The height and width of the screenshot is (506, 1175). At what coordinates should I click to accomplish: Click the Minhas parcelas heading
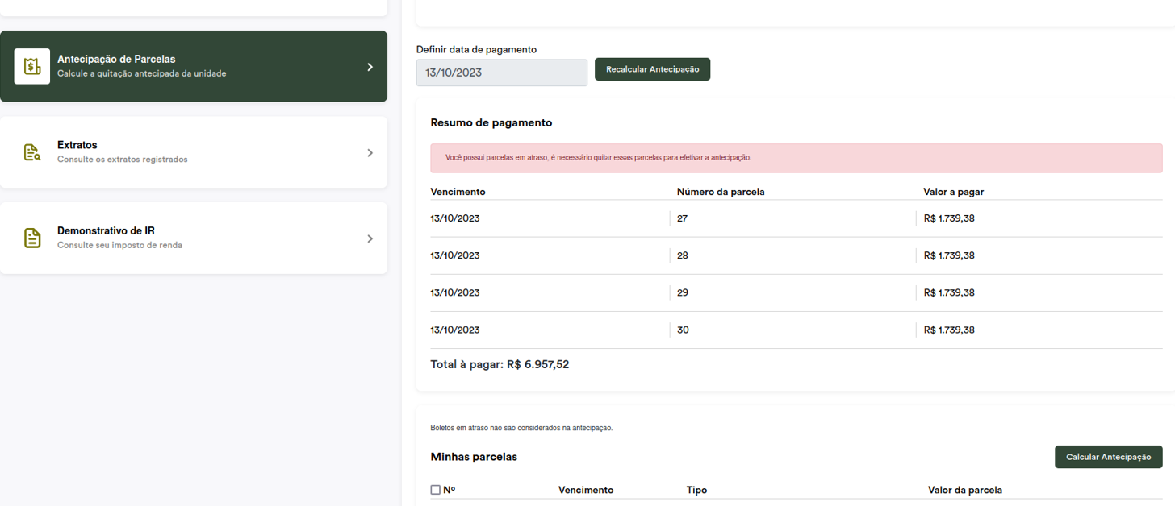[x=474, y=457]
